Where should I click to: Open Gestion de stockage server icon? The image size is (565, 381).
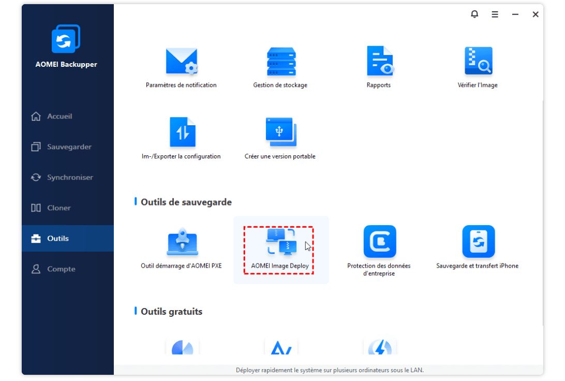[281, 61]
